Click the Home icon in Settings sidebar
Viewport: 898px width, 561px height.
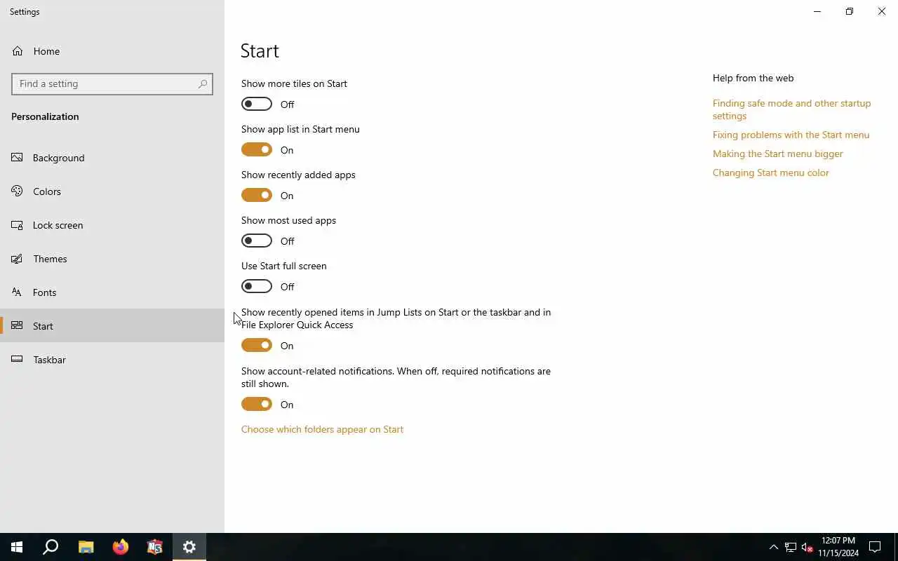click(18, 51)
